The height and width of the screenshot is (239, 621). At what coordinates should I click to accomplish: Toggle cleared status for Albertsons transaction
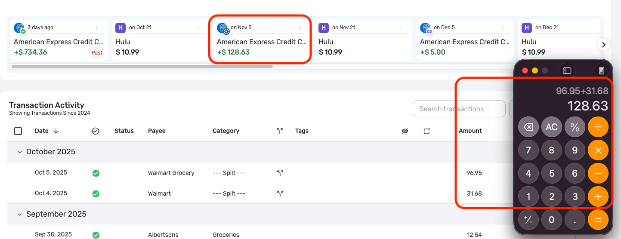tap(96, 235)
